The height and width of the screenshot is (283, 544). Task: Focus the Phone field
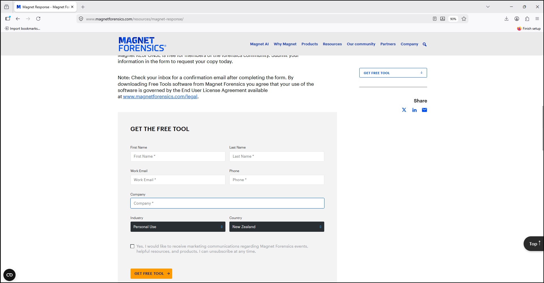point(277,180)
